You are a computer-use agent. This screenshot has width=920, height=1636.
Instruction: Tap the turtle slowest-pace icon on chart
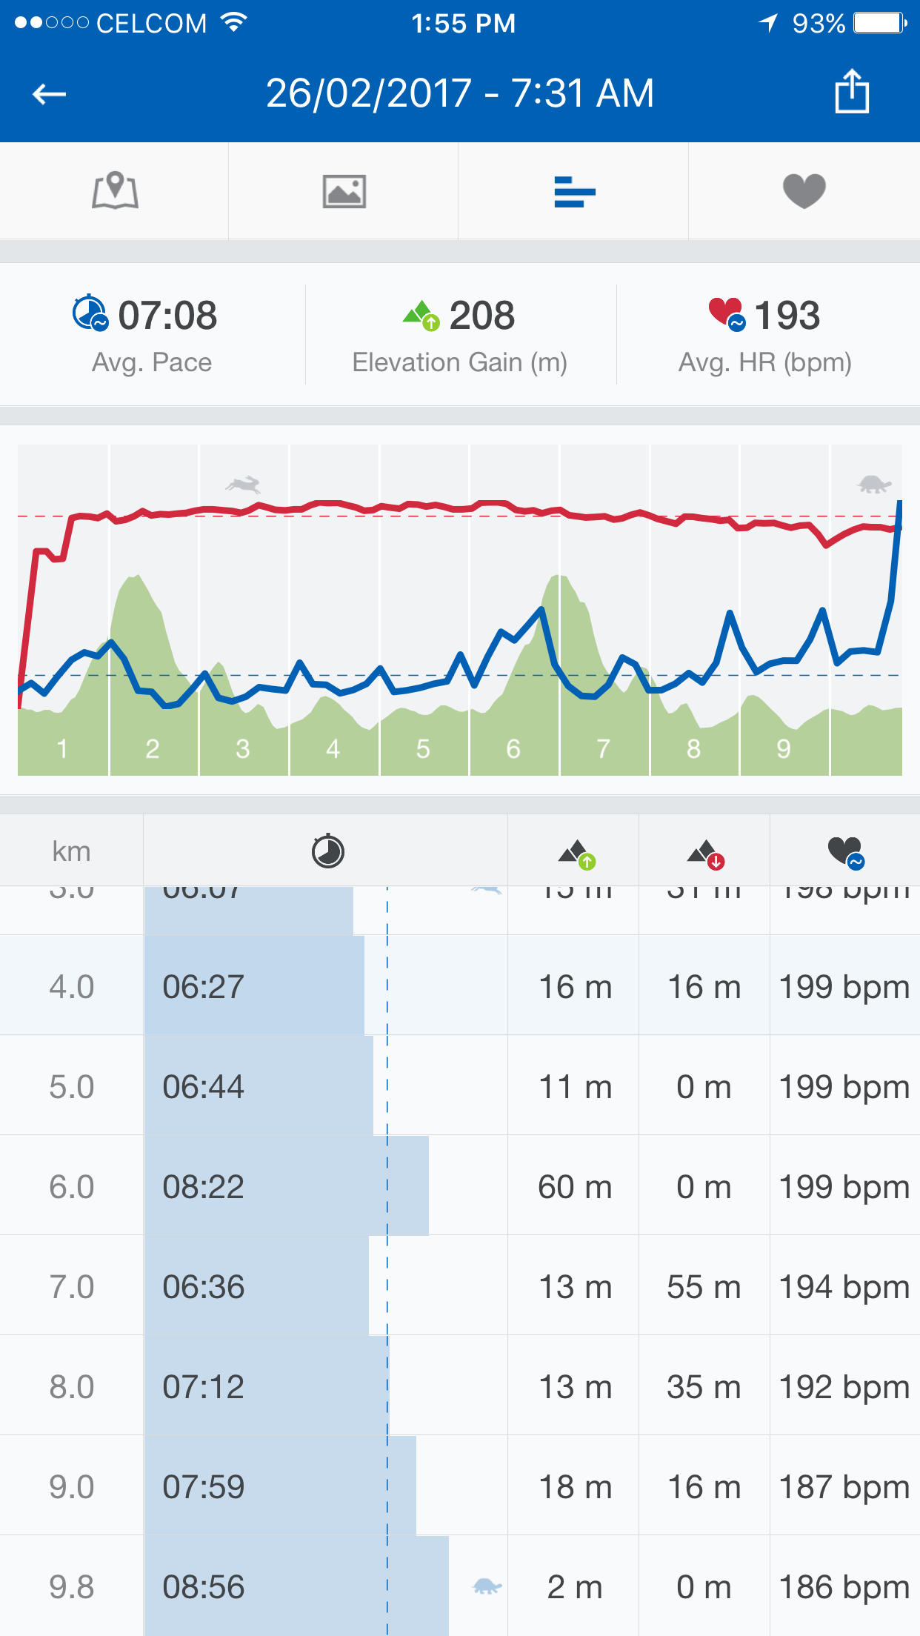[x=874, y=485]
